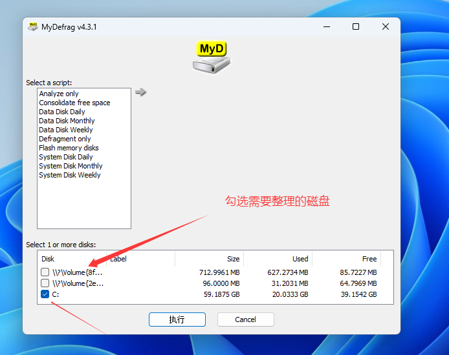Click the 64.7969 MB free value
Image resolution: width=449 pixels, height=355 pixels.
tap(358, 283)
